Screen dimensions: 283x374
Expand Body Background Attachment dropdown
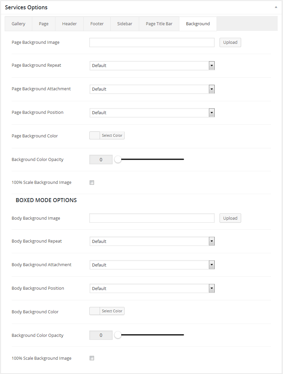(152, 265)
